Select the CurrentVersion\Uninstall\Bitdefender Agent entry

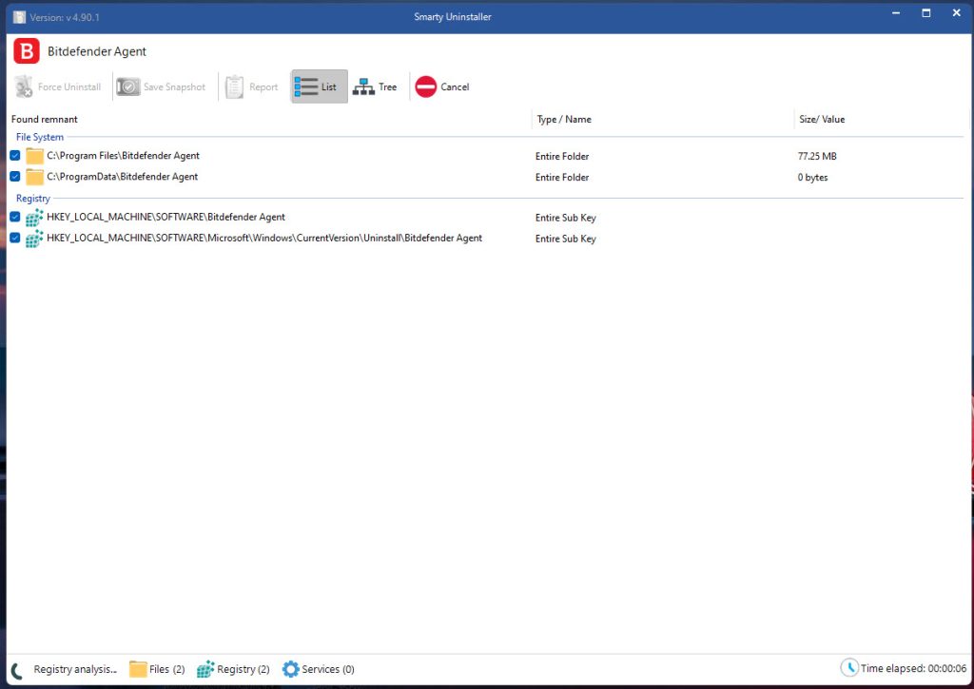pos(264,239)
